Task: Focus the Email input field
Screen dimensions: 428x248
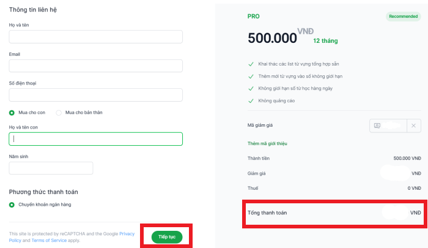Action: click(x=96, y=66)
